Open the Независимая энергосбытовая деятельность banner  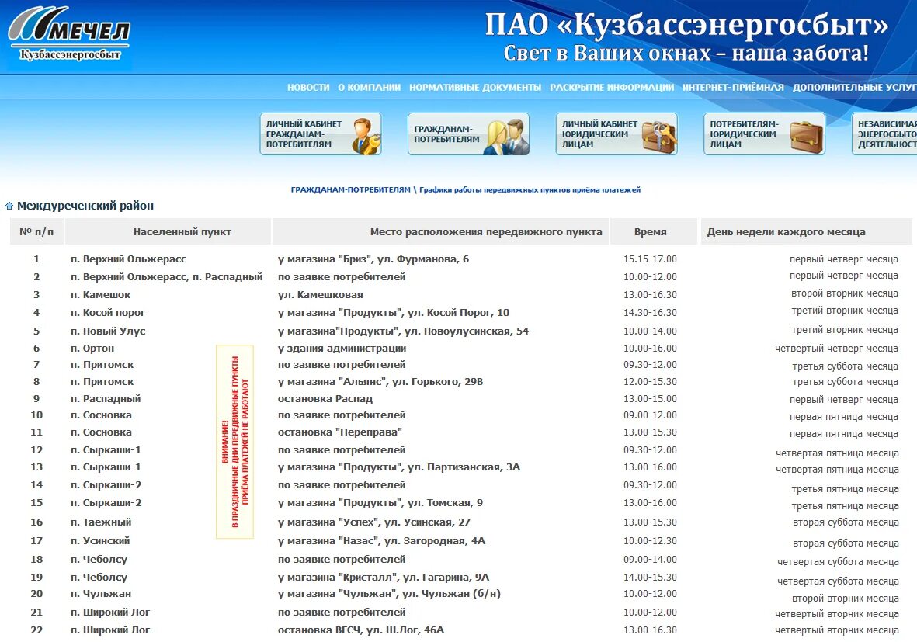884,134
